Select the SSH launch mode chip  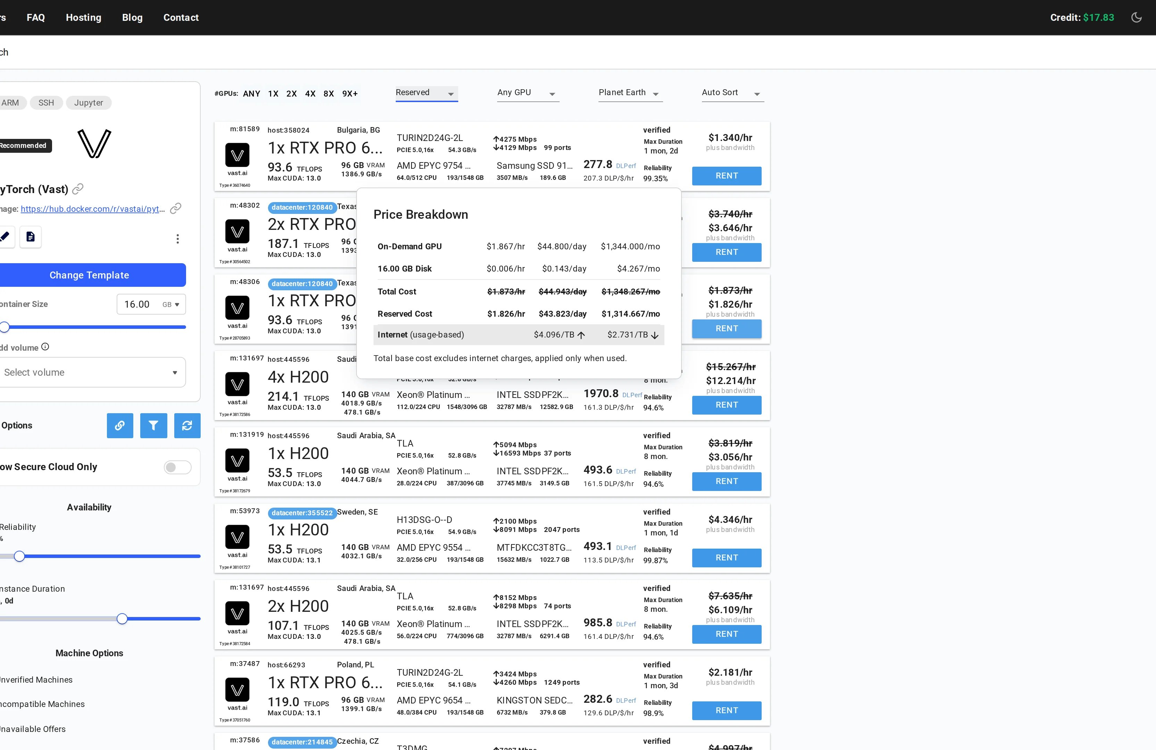(x=46, y=102)
